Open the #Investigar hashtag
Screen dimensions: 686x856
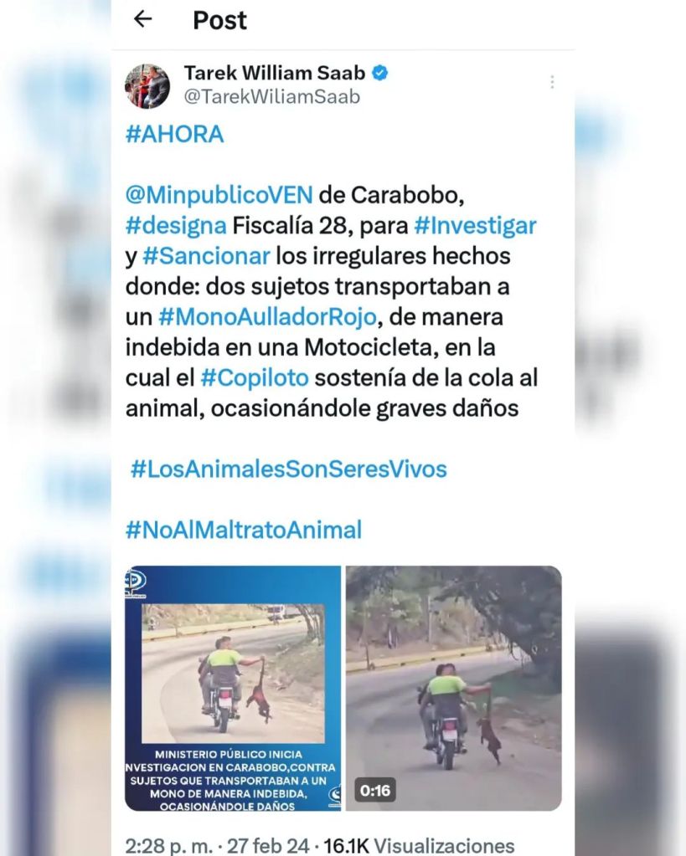tap(475, 226)
